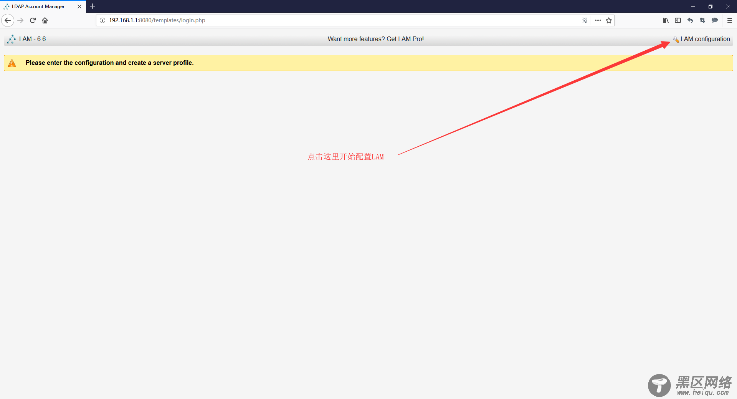Open the page actions three-dot menu
The height and width of the screenshot is (399, 737).
point(598,20)
